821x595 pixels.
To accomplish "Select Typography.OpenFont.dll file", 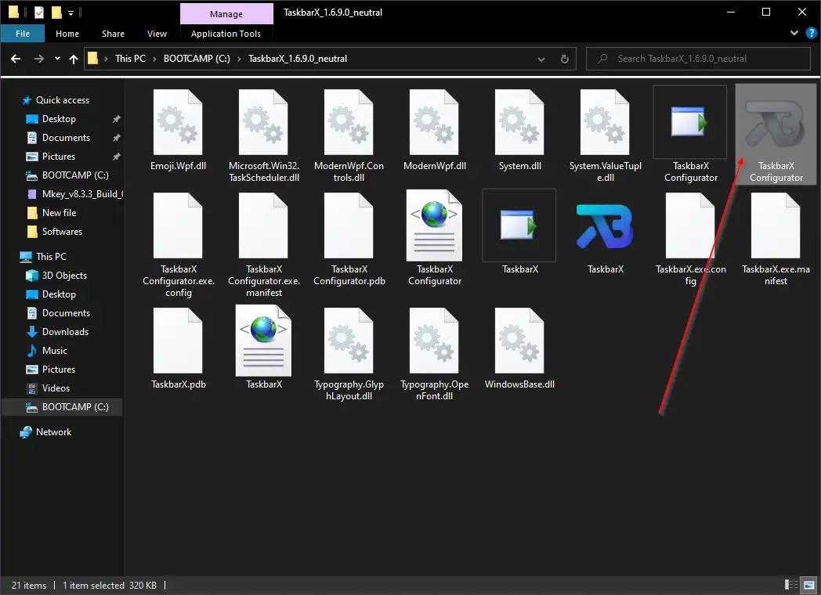I will coord(434,355).
